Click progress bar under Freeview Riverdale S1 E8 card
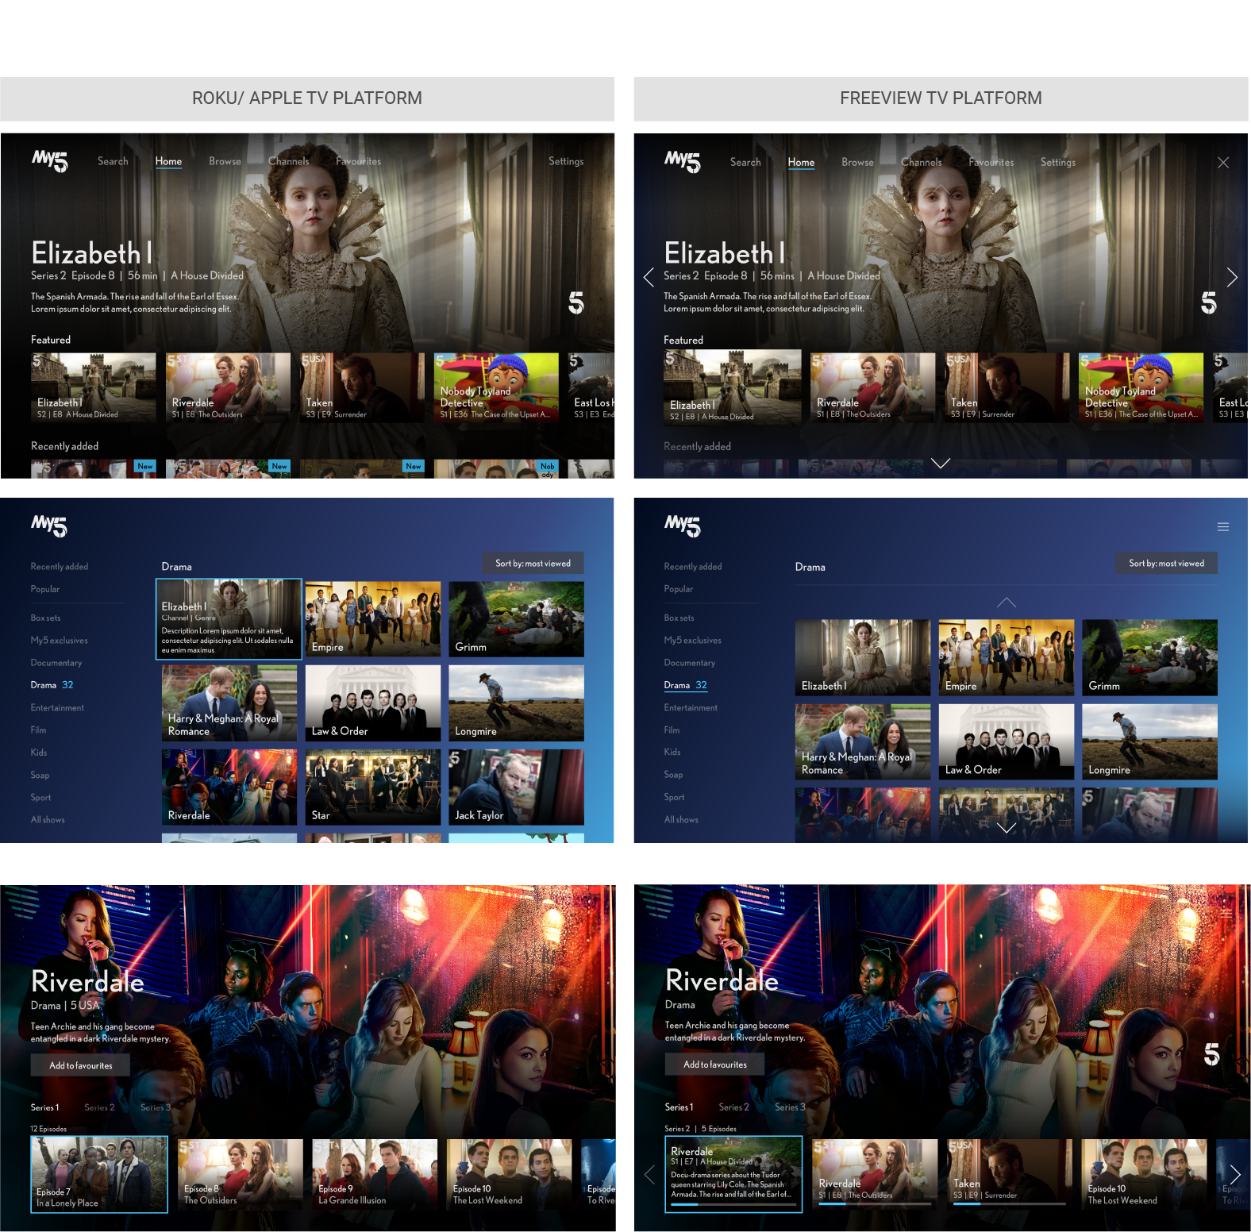The width and height of the screenshot is (1251, 1232). point(875,1204)
